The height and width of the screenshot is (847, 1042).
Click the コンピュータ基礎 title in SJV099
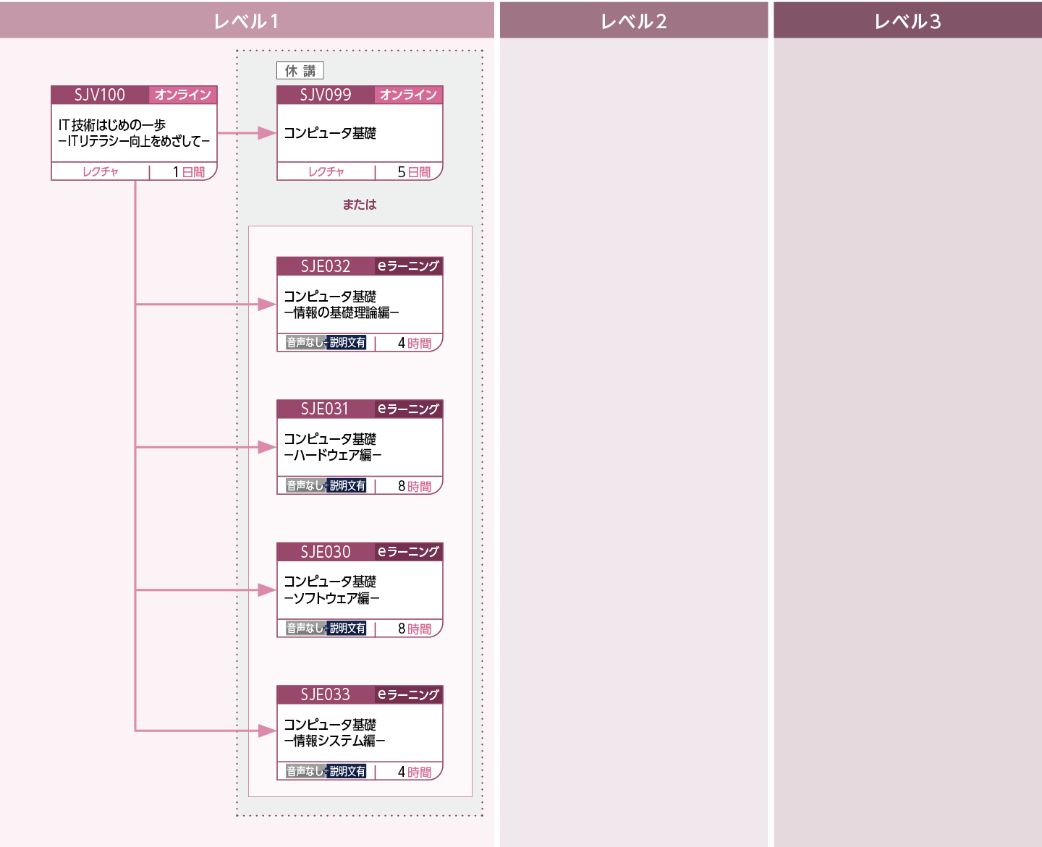point(330,133)
